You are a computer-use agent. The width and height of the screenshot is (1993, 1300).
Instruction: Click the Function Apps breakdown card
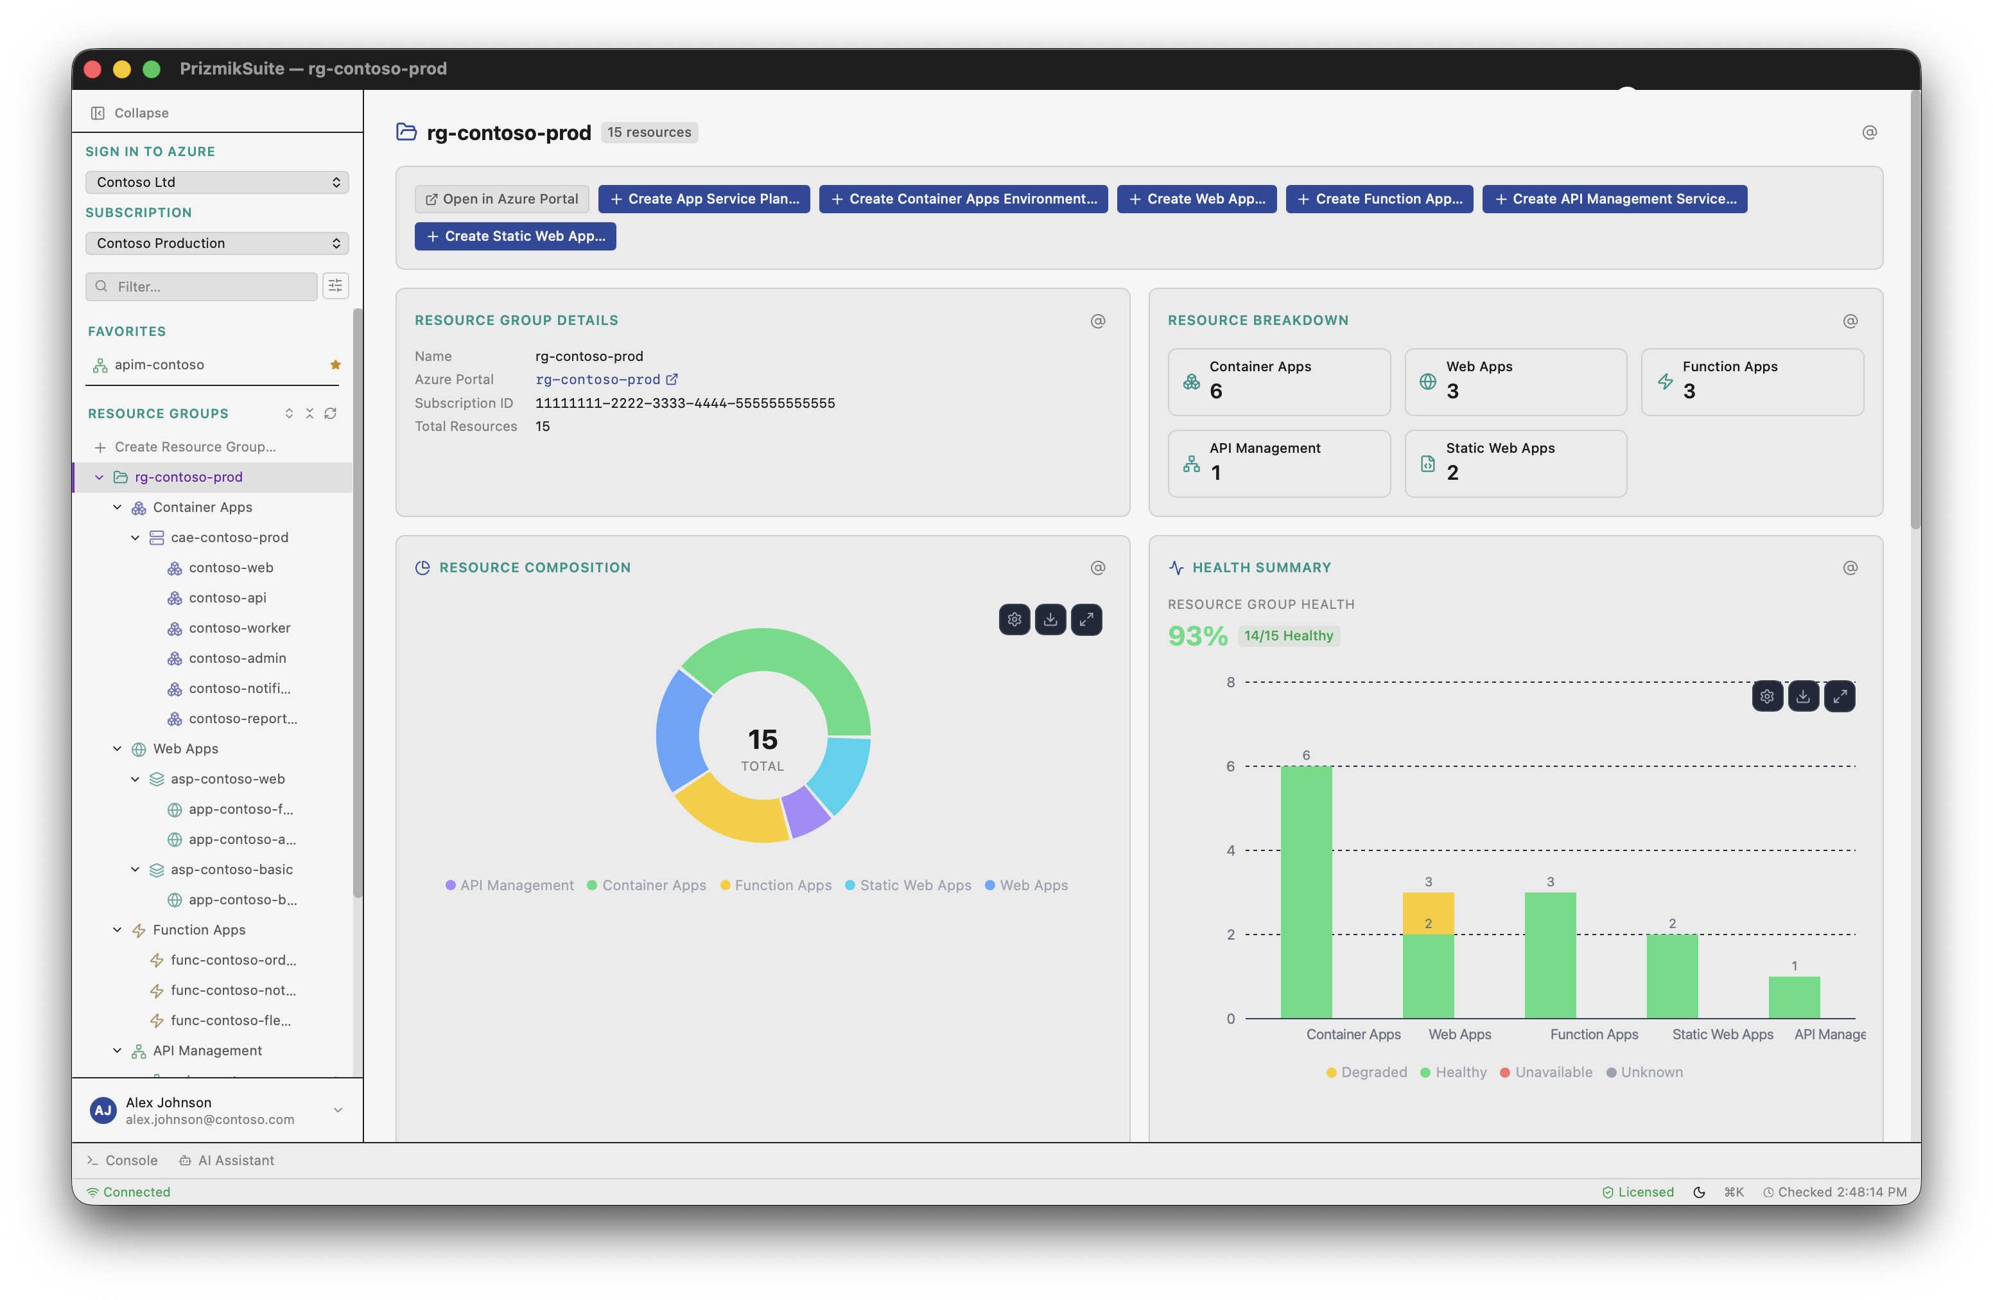coord(1752,382)
